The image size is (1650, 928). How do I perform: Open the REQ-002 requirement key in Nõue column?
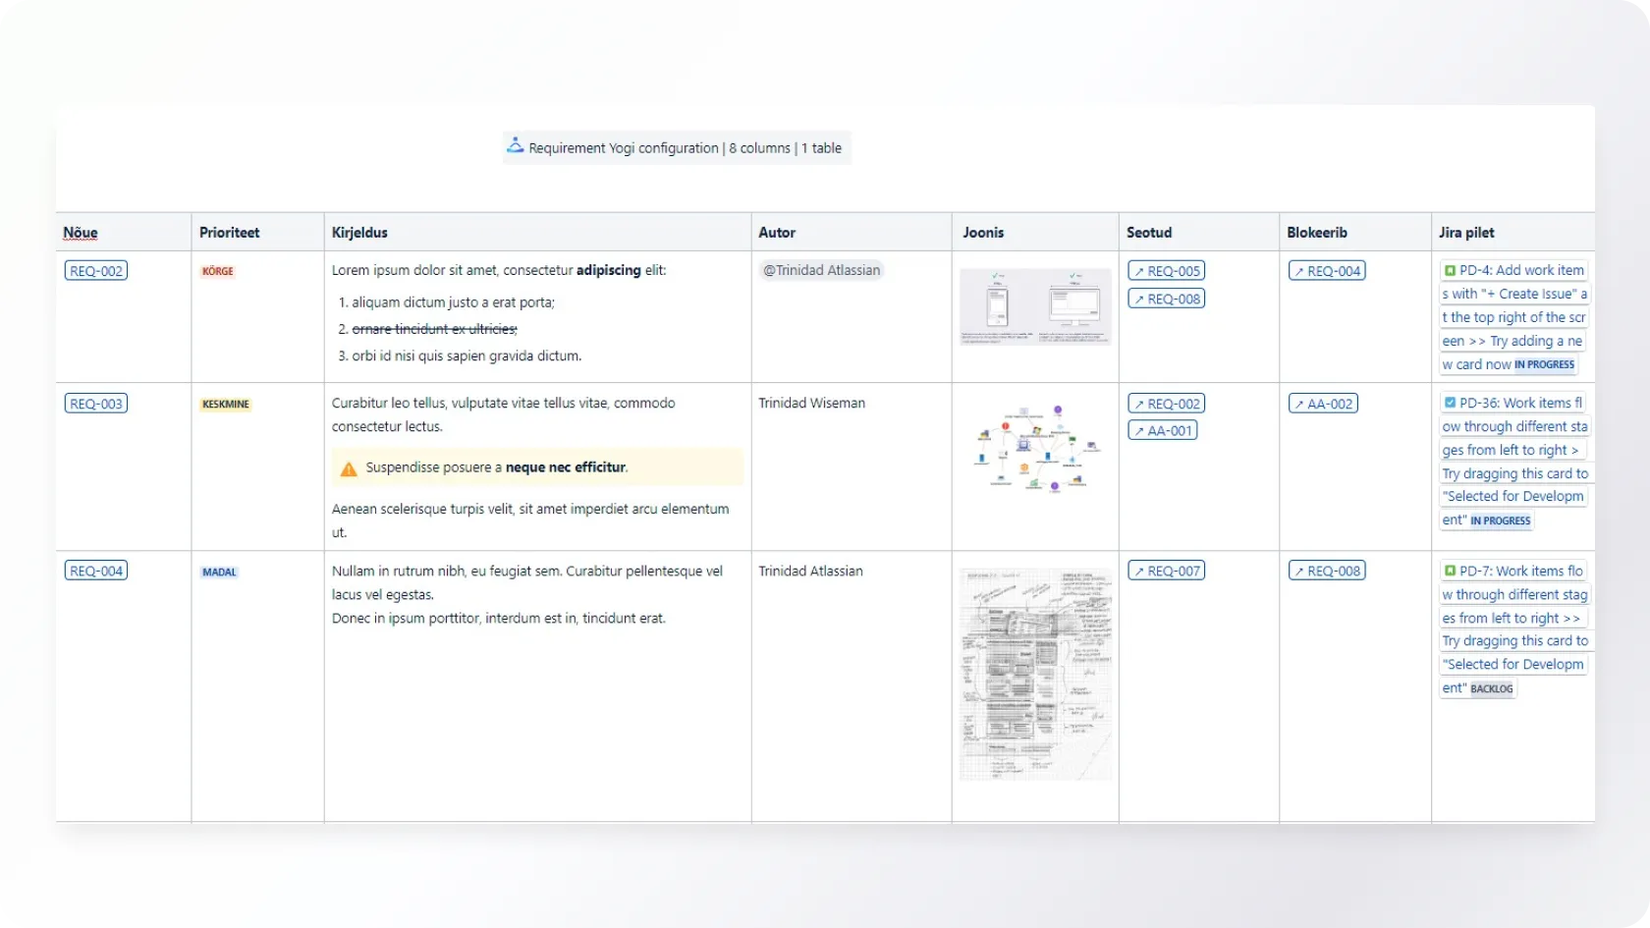(x=96, y=271)
